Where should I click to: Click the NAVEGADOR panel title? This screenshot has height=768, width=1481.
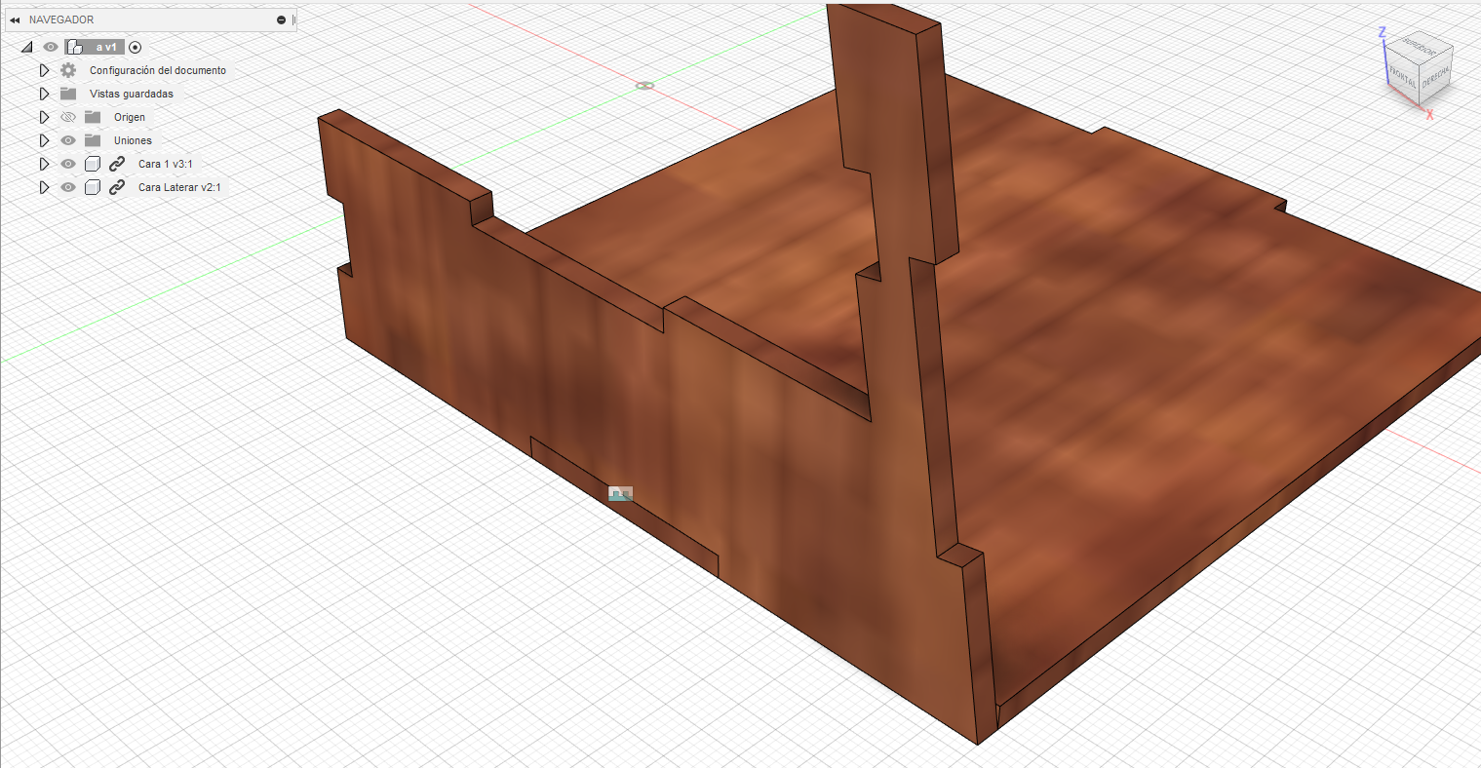tap(61, 19)
